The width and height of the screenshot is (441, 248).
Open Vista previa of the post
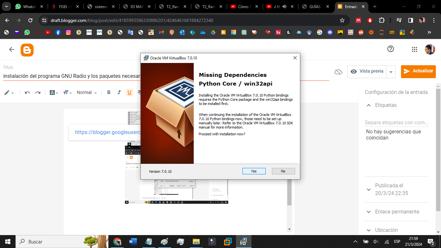tap(367, 71)
